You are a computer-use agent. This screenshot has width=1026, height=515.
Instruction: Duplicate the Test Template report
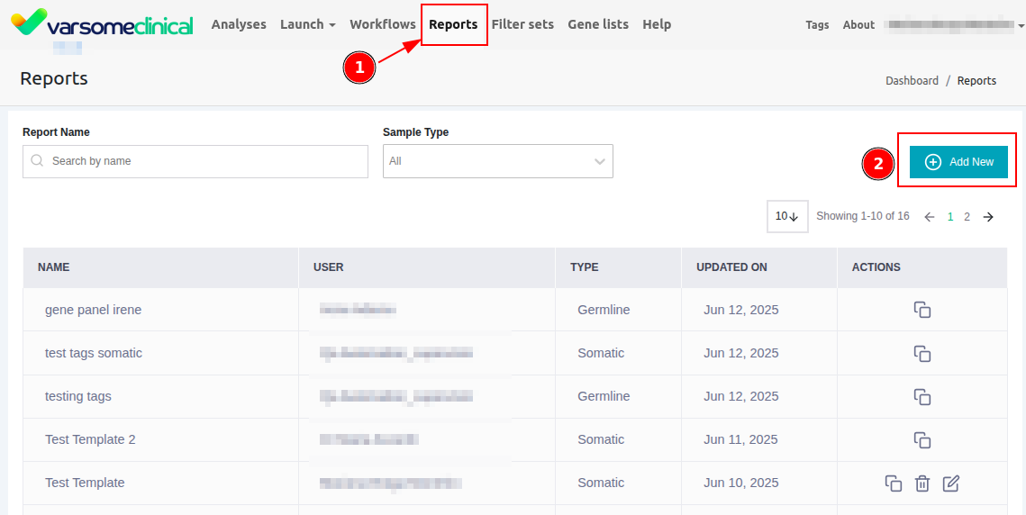pos(894,483)
